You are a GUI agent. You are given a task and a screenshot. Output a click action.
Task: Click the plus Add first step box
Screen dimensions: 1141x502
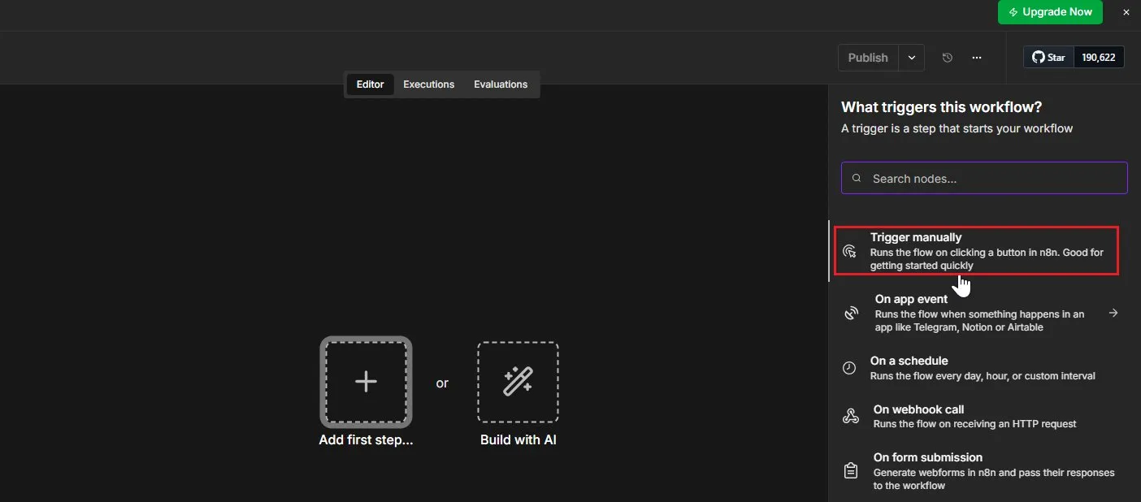(x=366, y=382)
